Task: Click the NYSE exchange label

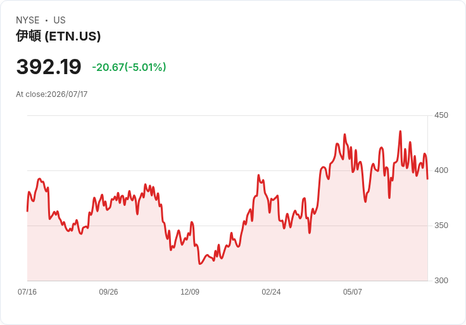Action: click(28, 20)
